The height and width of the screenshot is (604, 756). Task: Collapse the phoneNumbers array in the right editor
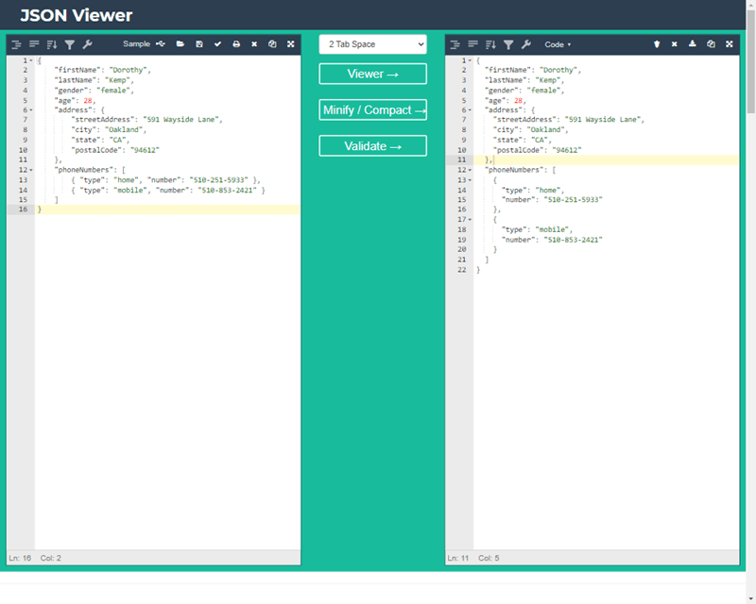(x=470, y=170)
